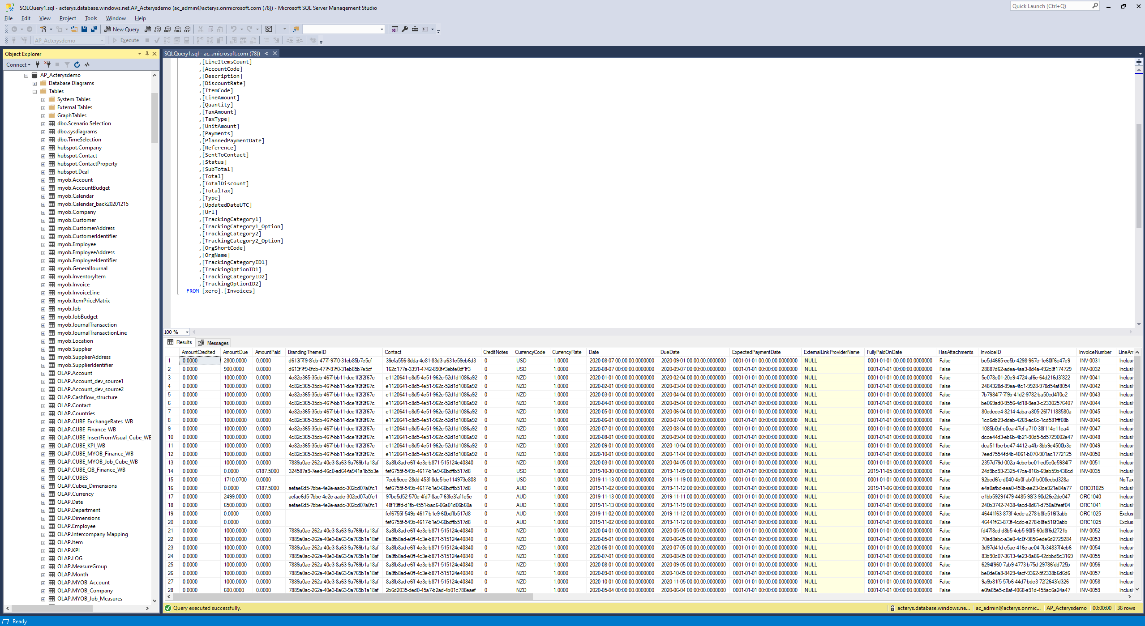
Task: Open a Database Engine Query via the toolbar icon
Action: (x=148, y=29)
